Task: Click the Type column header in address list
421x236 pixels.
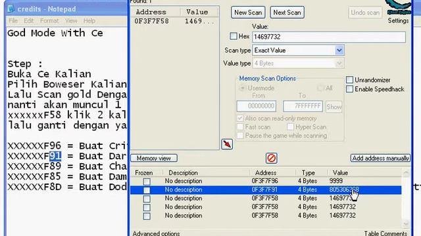Action: [x=309, y=173]
